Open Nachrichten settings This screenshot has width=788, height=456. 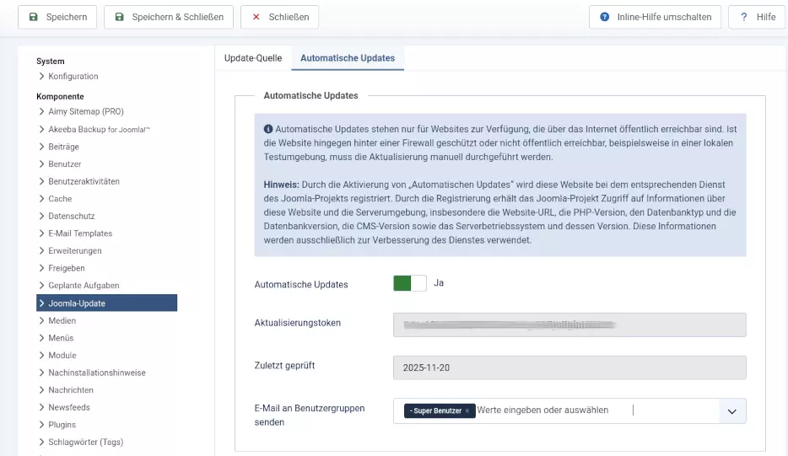pyautogui.click(x=70, y=389)
